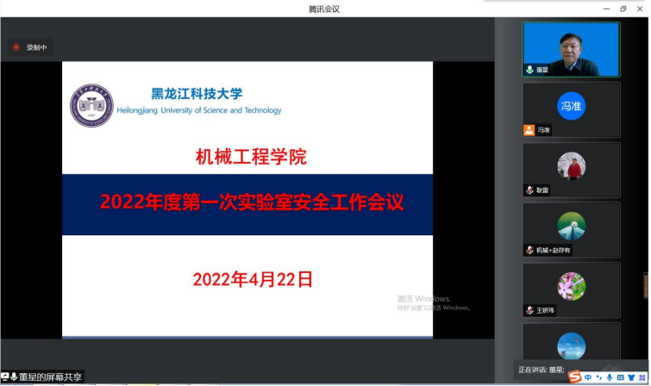The width and height of the screenshot is (651, 386).
Task: Select the 机械+赵存有 participant avatar
Action: point(571,226)
